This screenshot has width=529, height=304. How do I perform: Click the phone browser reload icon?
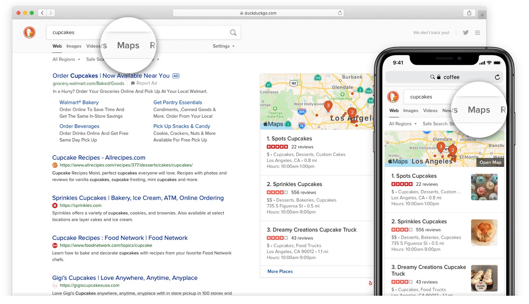(x=497, y=77)
